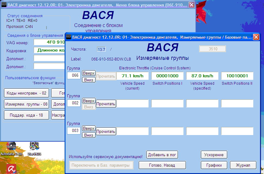Click Прочитать for group 002
The width and height of the screenshot is (264, 174).
106,104
